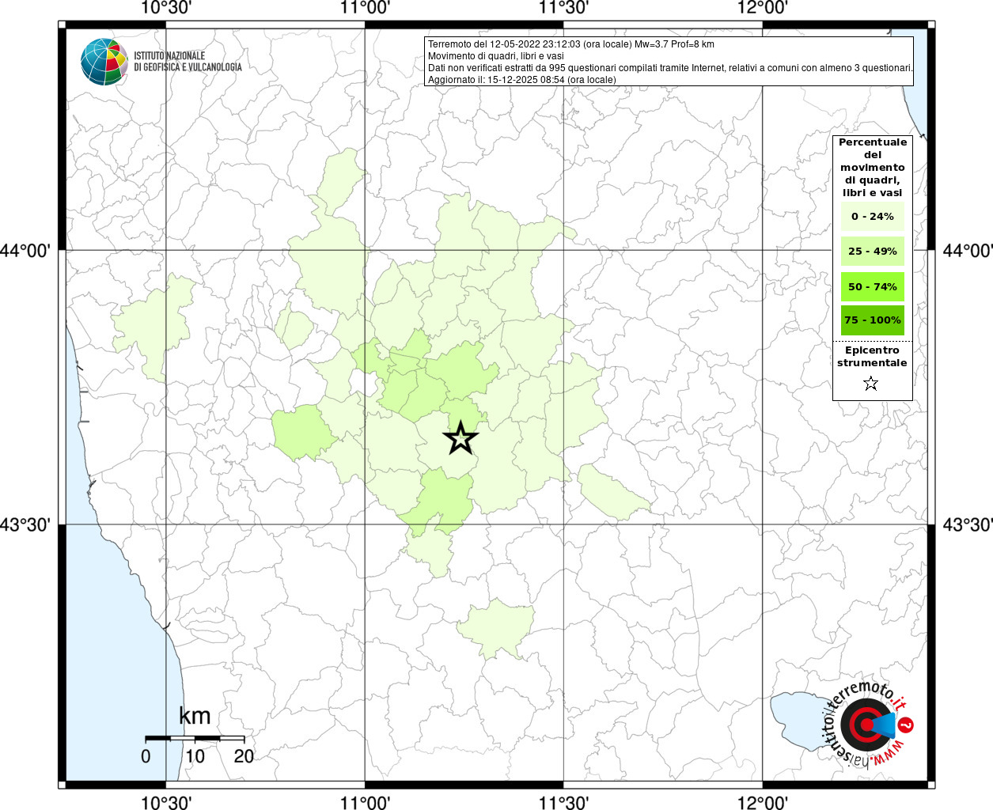993x810 pixels.
Task: Click the 'km' scale unit label
Action: [x=195, y=716]
